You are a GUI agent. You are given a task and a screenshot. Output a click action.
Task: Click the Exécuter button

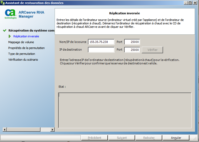(x=149, y=138)
